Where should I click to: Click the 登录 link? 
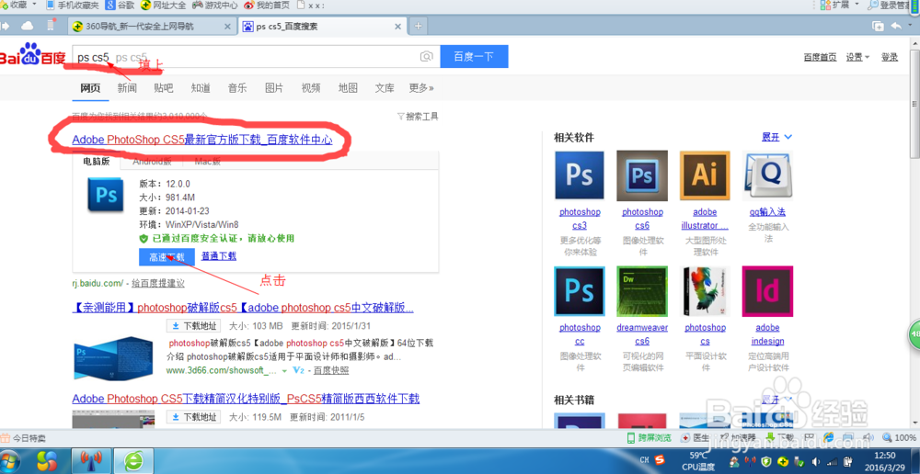click(890, 57)
